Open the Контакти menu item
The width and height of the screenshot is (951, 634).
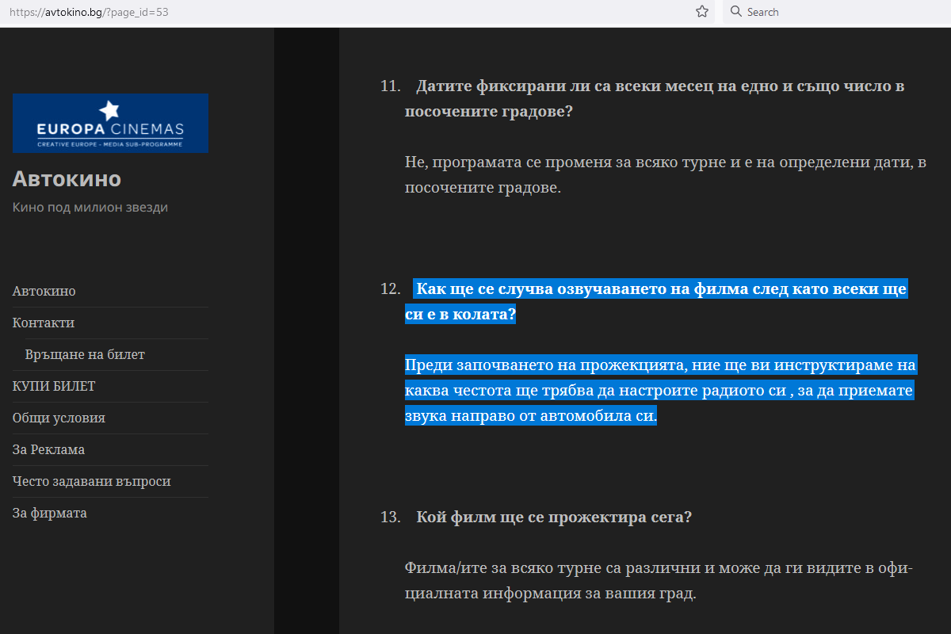point(44,323)
